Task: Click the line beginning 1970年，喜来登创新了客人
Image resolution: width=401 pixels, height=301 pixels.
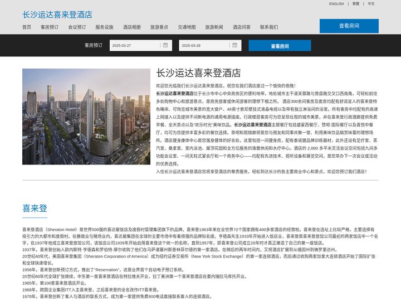Action: (x=118, y=297)
